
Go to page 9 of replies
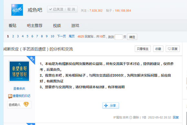(47, 36)
